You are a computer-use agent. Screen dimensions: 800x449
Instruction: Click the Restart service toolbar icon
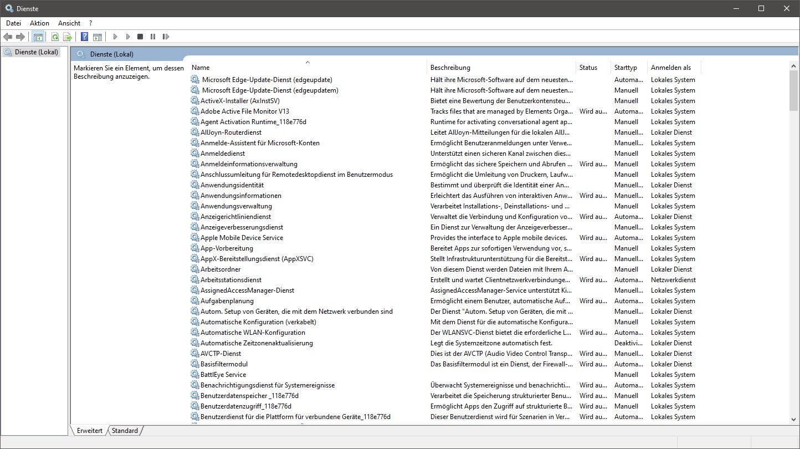[166, 37]
